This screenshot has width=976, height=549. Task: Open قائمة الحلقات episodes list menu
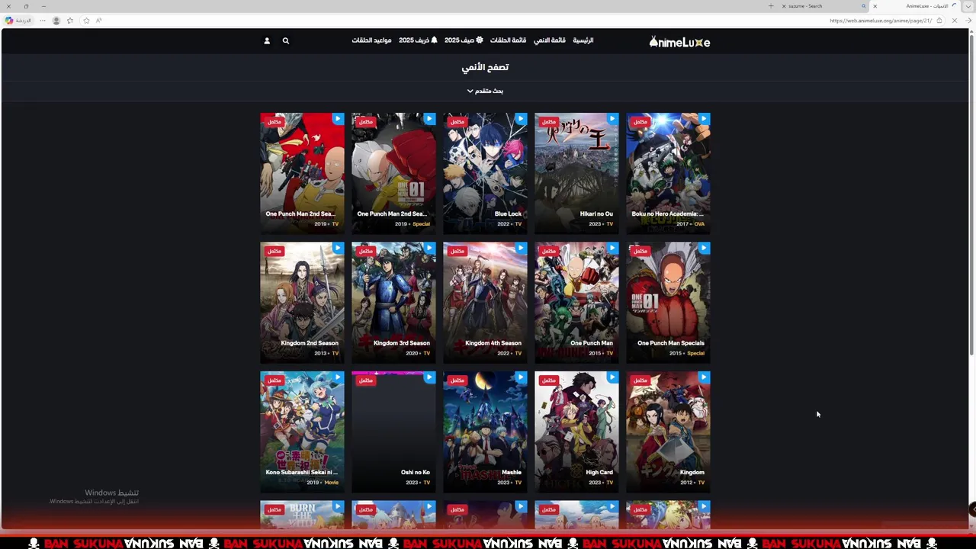coord(508,40)
